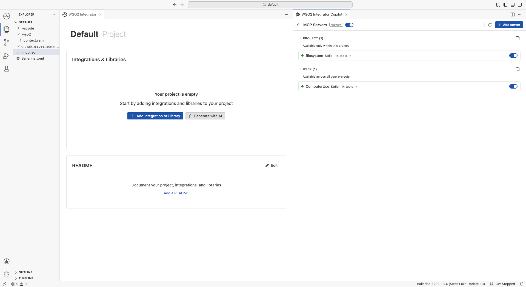526x287 pixels.
Task: Click Generate with AI button
Action: coord(205,116)
